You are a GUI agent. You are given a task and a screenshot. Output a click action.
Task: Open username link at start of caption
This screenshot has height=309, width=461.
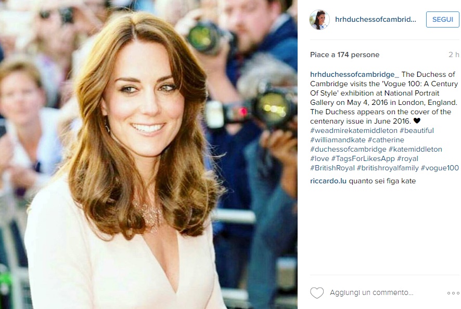pos(354,75)
